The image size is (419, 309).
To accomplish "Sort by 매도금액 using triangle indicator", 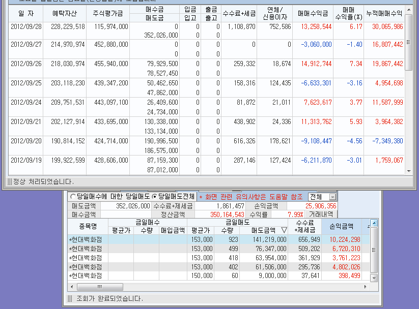I will [x=284, y=230].
